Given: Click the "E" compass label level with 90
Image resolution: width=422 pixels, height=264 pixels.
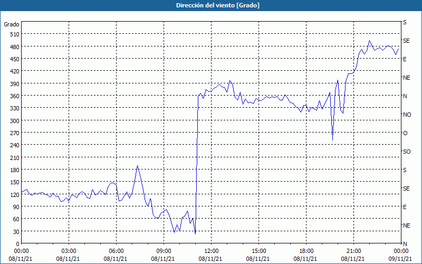Looking at the screenshot, I should 405,207.
